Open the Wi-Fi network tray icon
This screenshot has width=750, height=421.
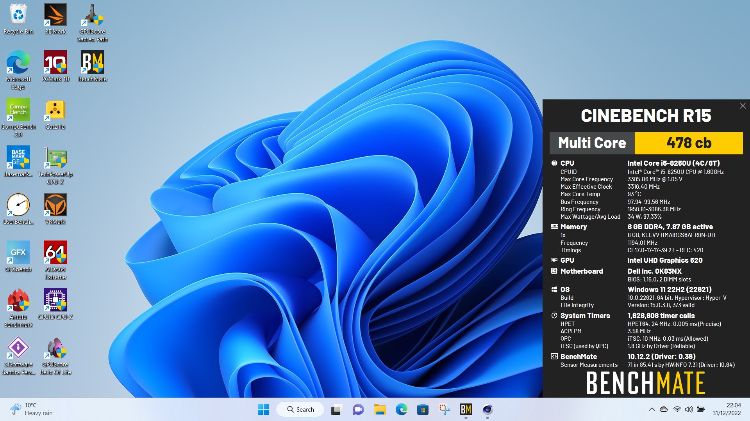tap(677, 409)
